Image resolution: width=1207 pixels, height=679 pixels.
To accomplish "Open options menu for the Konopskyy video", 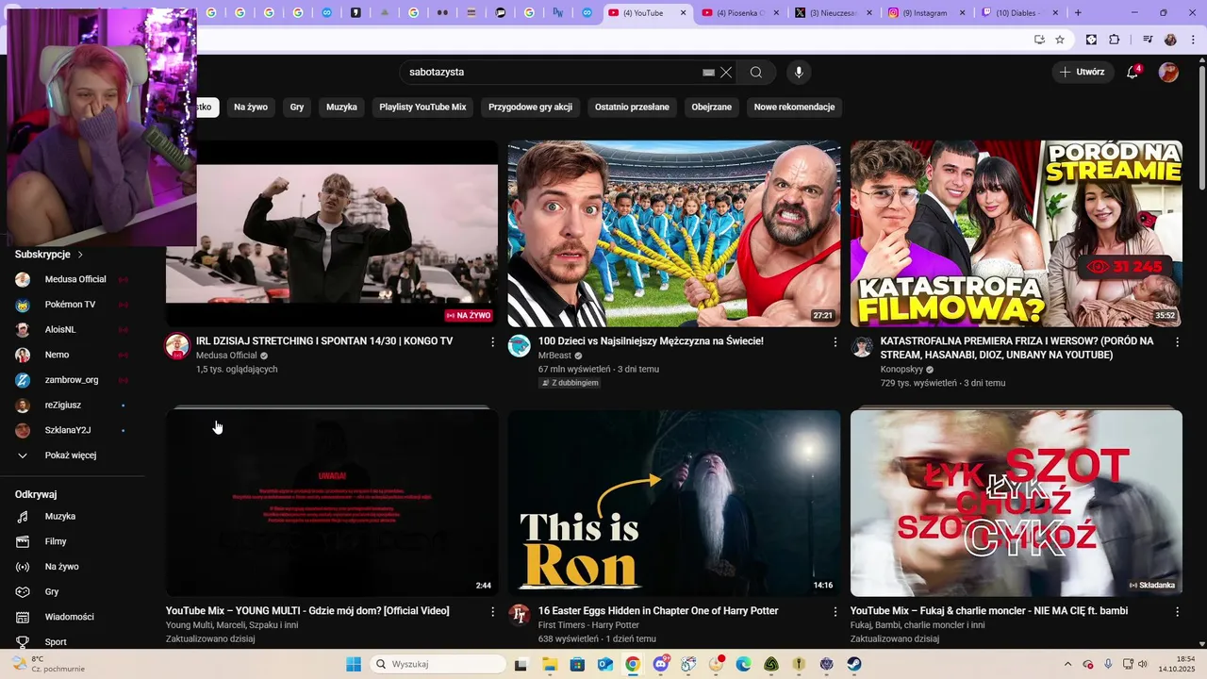I will point(1177,342).
